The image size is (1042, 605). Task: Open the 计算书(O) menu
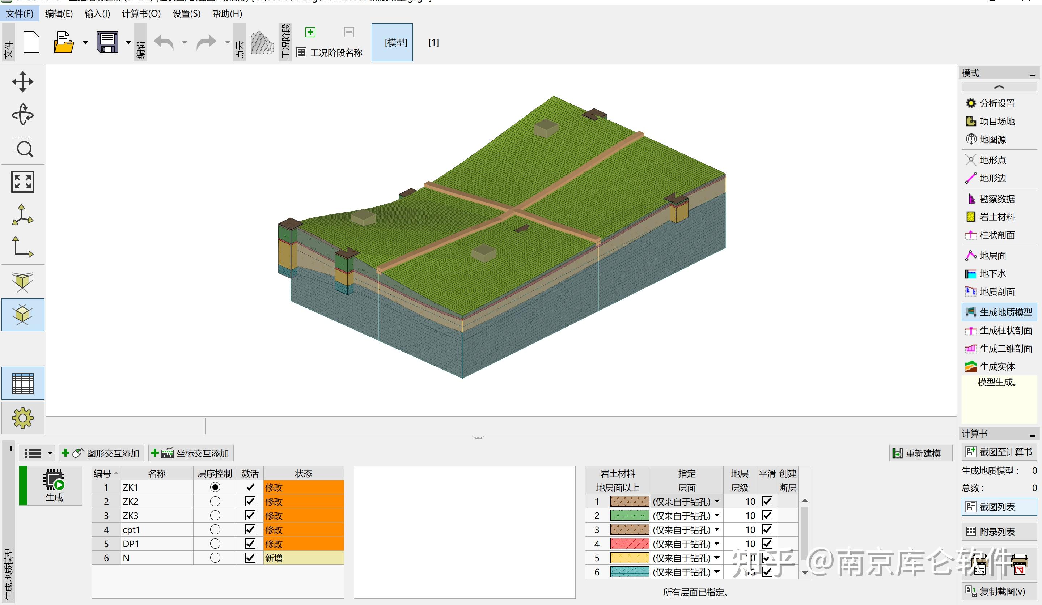coord(141,14)
